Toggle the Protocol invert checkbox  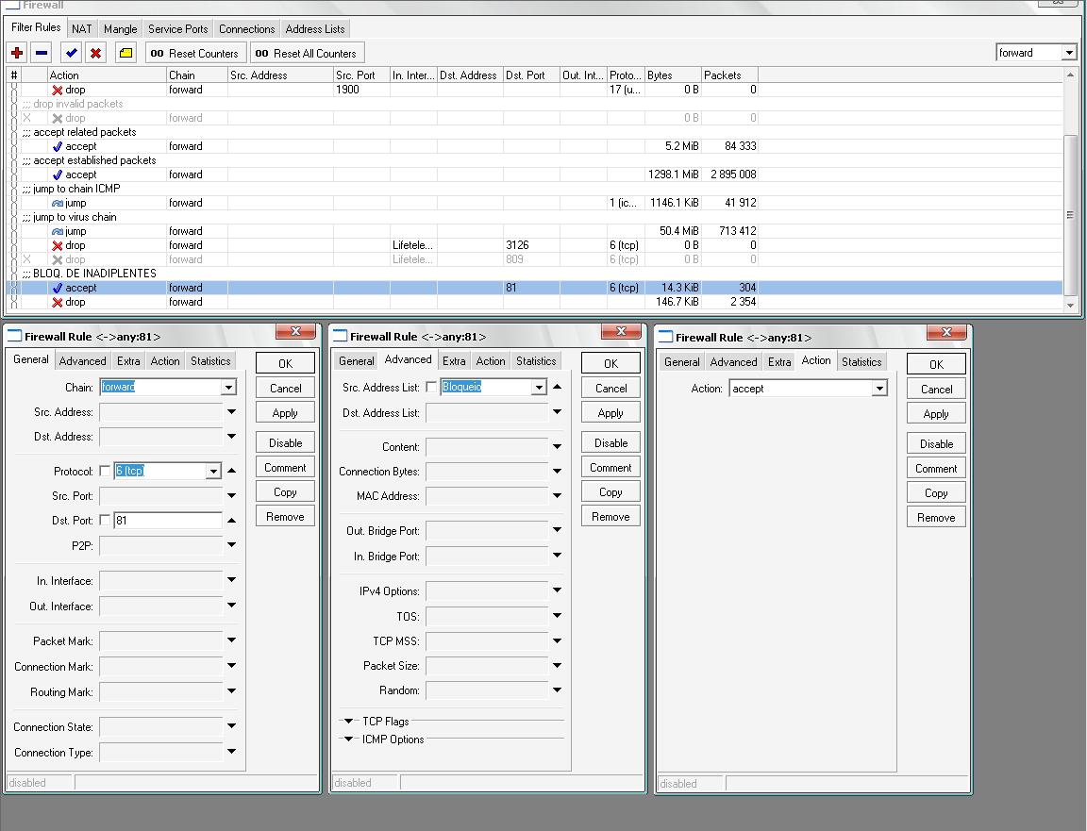pyautogui.click(x=105, y=471)
